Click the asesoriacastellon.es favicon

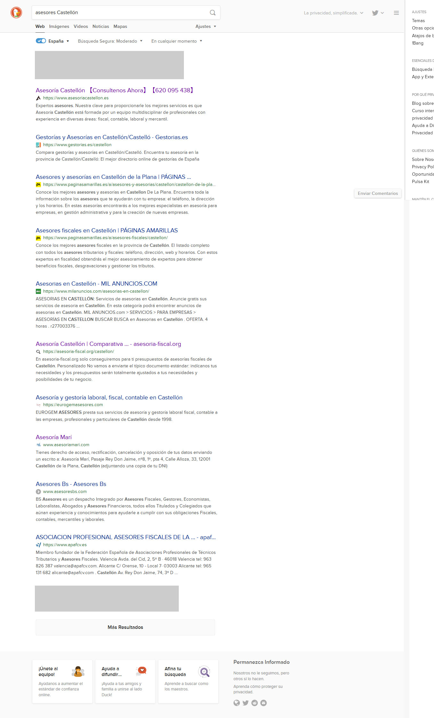[x=38, y=98]
